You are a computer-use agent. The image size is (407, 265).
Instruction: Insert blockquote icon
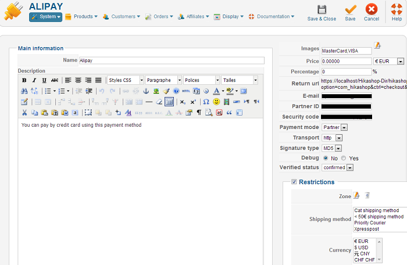(x=229, y=112)
